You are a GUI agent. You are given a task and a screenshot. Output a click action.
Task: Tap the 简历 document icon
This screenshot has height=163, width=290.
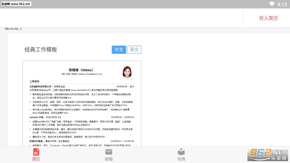coord(36,152)
